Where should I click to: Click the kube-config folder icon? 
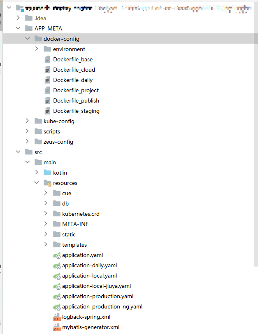(x=38, y=121)
